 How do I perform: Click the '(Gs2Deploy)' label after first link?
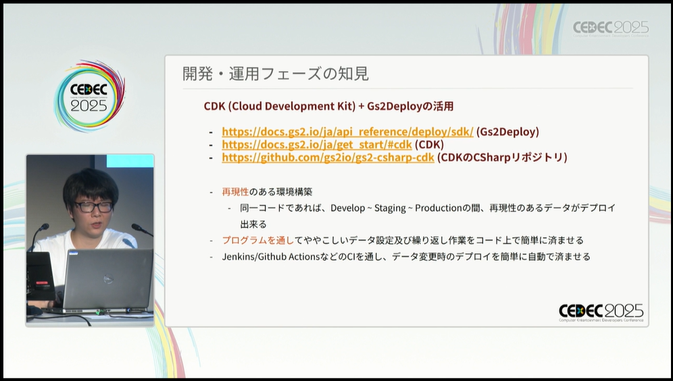tap(507, 131)
